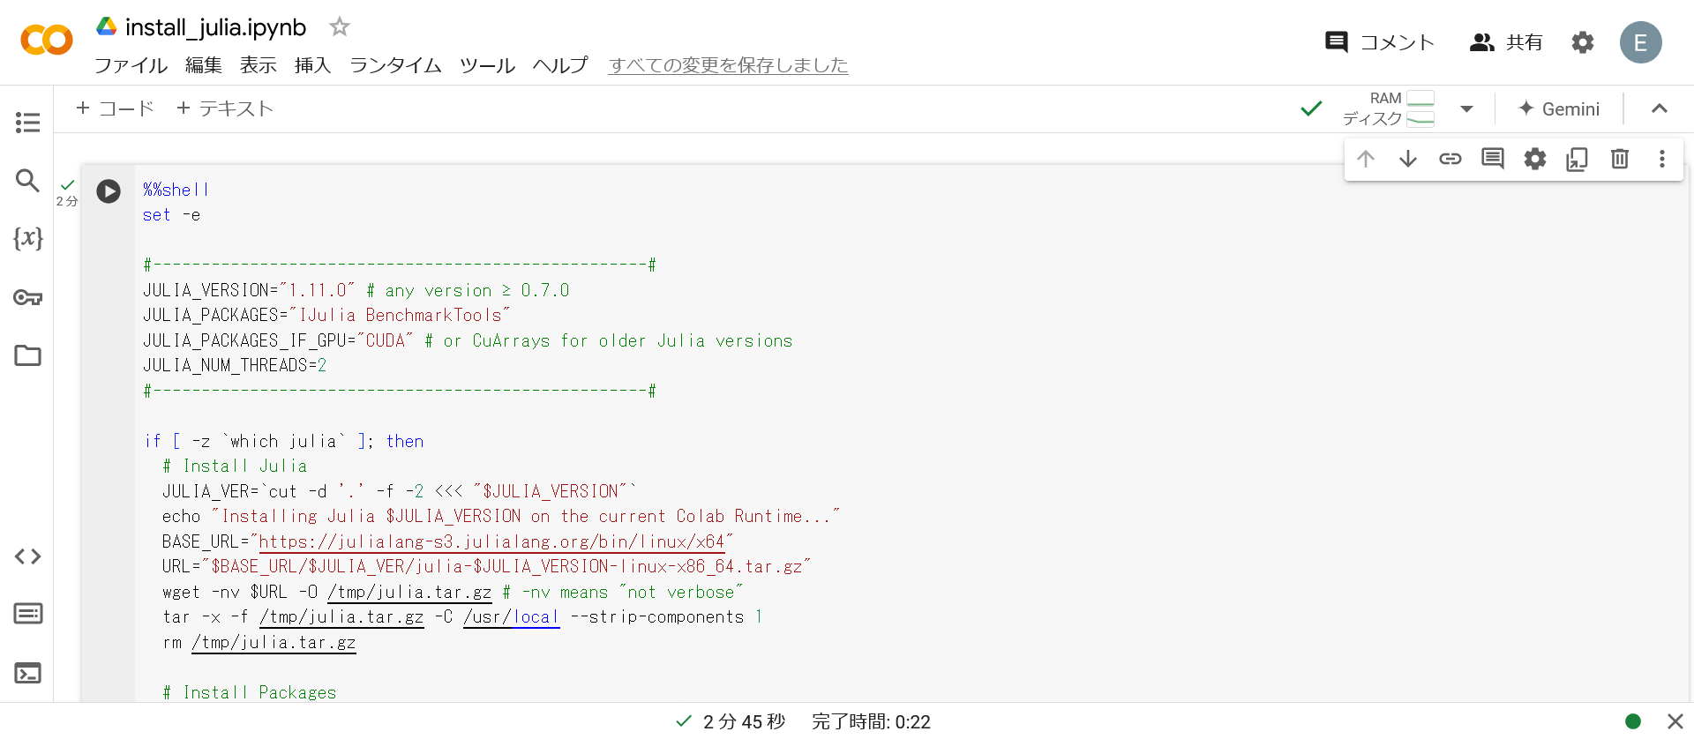This screenshot has width=1694, height=739.
Task: Add a new text cell with + テキスト
Action: click(x=225, y=108)
